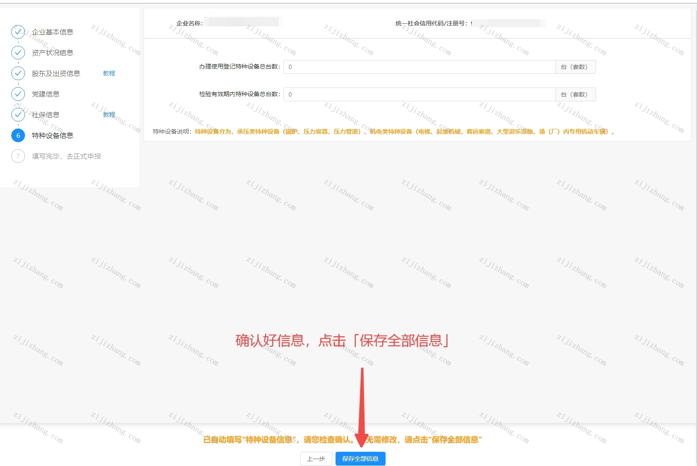Click the checkmark icon beside 党建信息
The image size is (697, 466).
(18, 94)
